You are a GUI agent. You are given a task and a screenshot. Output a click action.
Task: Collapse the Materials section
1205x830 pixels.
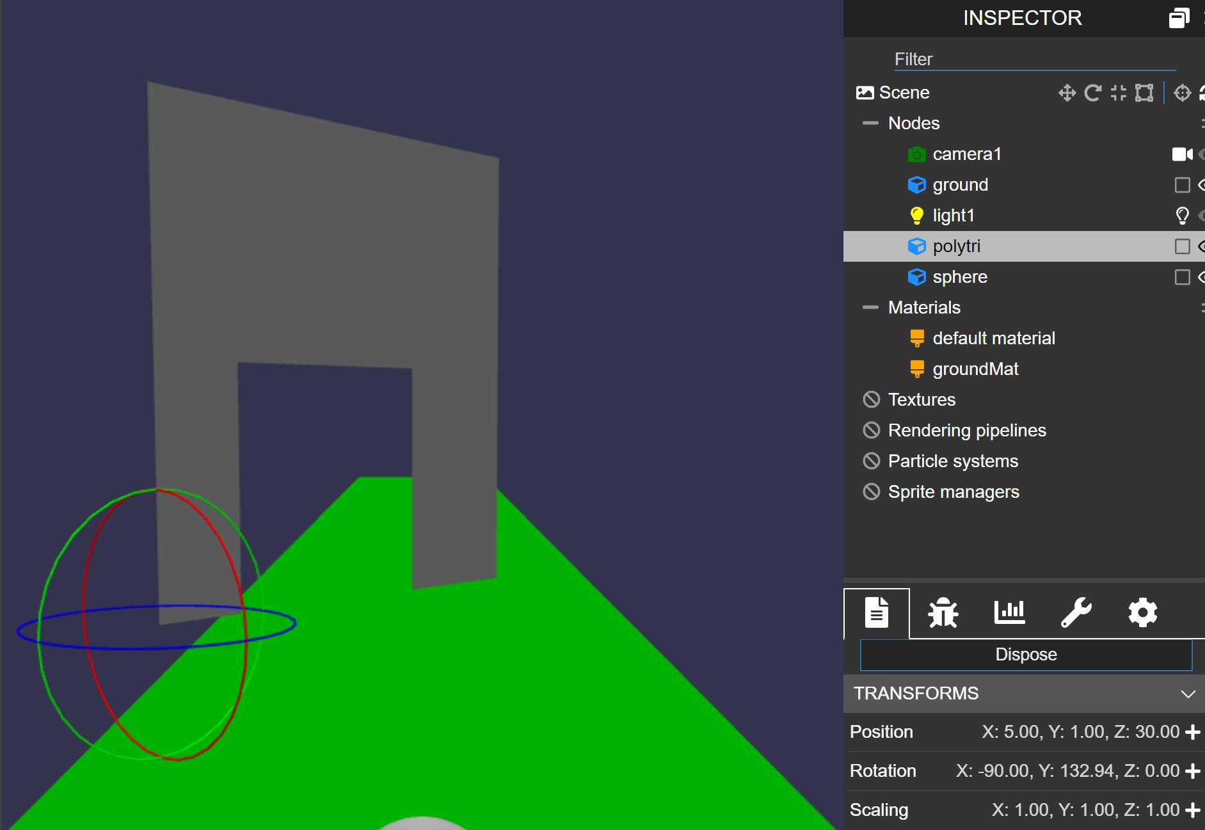871,307
